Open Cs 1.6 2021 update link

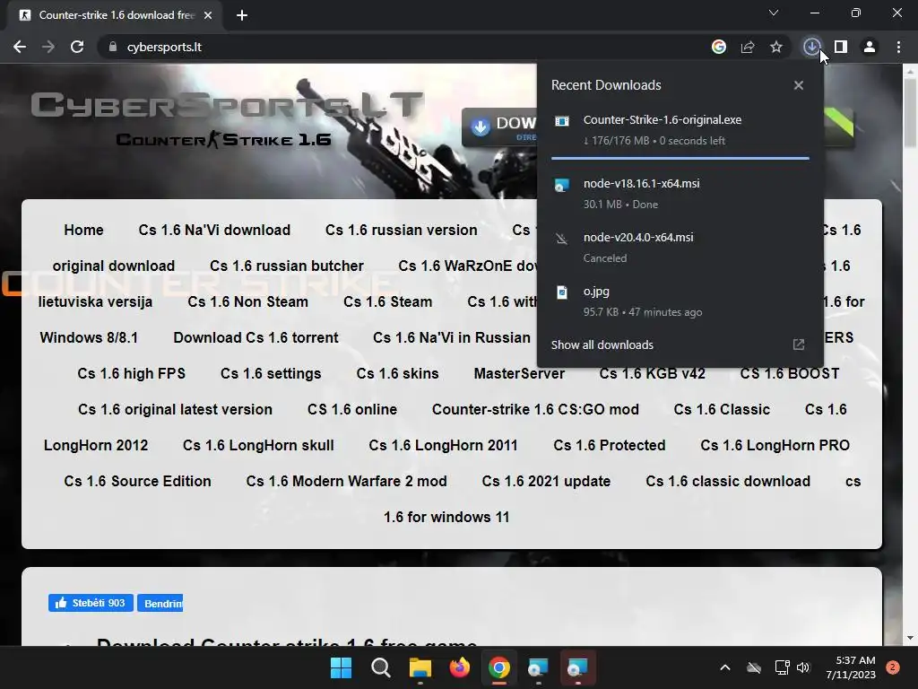pyautogui.click(x=546, y=481)
